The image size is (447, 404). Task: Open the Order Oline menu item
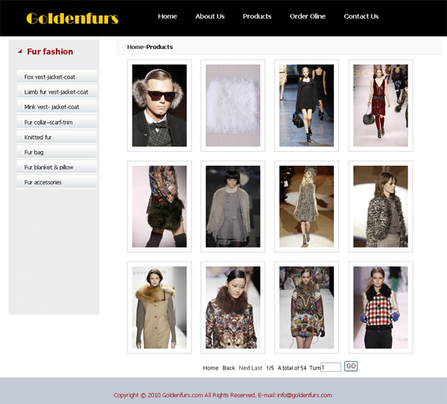pyautogui.click(x=308, y=16)
